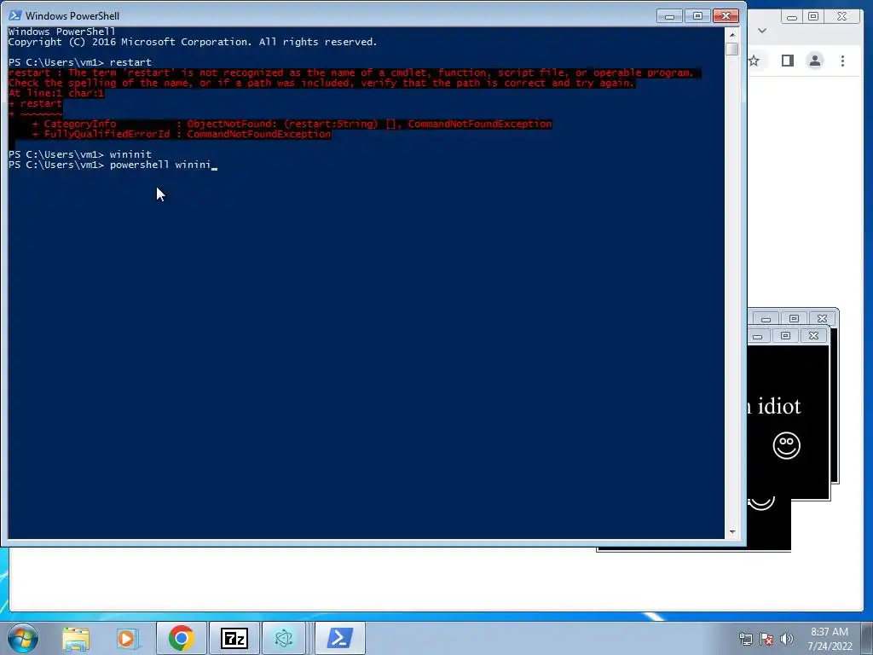Open the volume speaker tray icon
Screen dimensions: 873x655
coord(787,639)
